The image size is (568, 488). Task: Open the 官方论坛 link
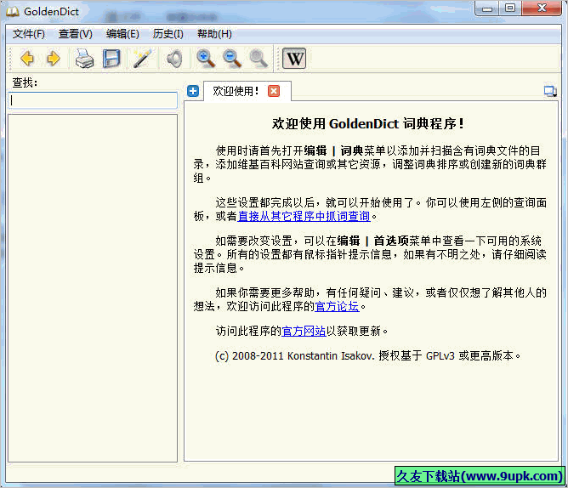pos(337,306)
